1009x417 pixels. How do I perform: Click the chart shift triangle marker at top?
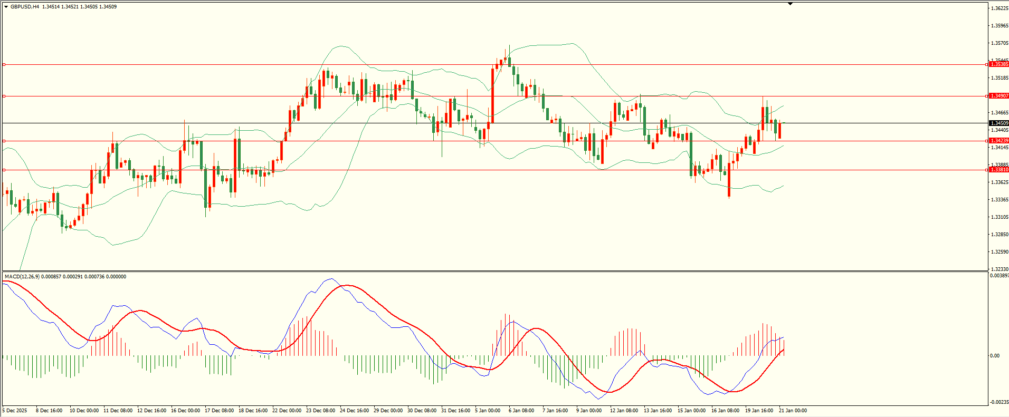[x=790, y=4]
